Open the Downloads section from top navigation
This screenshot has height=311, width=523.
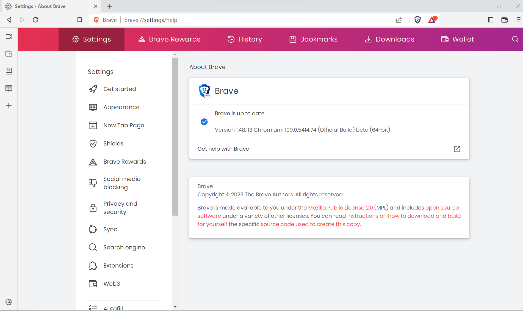[389, 39]
